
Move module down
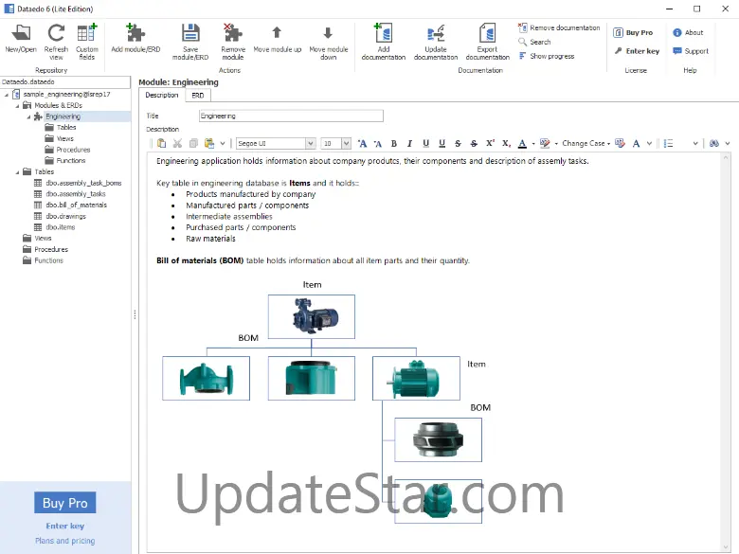click(328, 32)
